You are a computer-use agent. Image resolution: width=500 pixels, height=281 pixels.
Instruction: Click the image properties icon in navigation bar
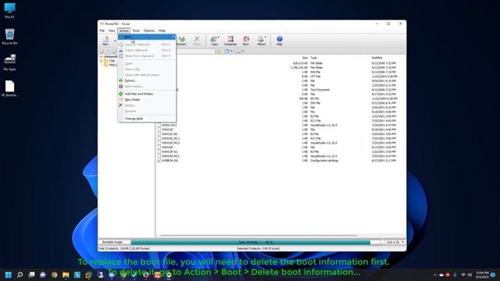tap(238, 52)
